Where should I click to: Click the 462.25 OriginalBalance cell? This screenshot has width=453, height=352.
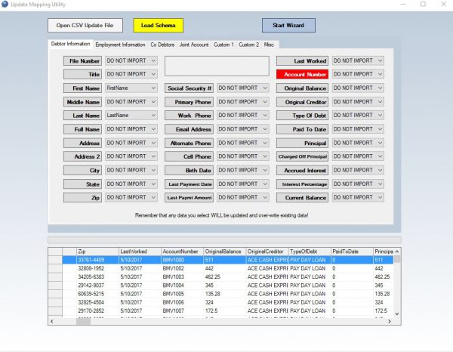(225, 277)
